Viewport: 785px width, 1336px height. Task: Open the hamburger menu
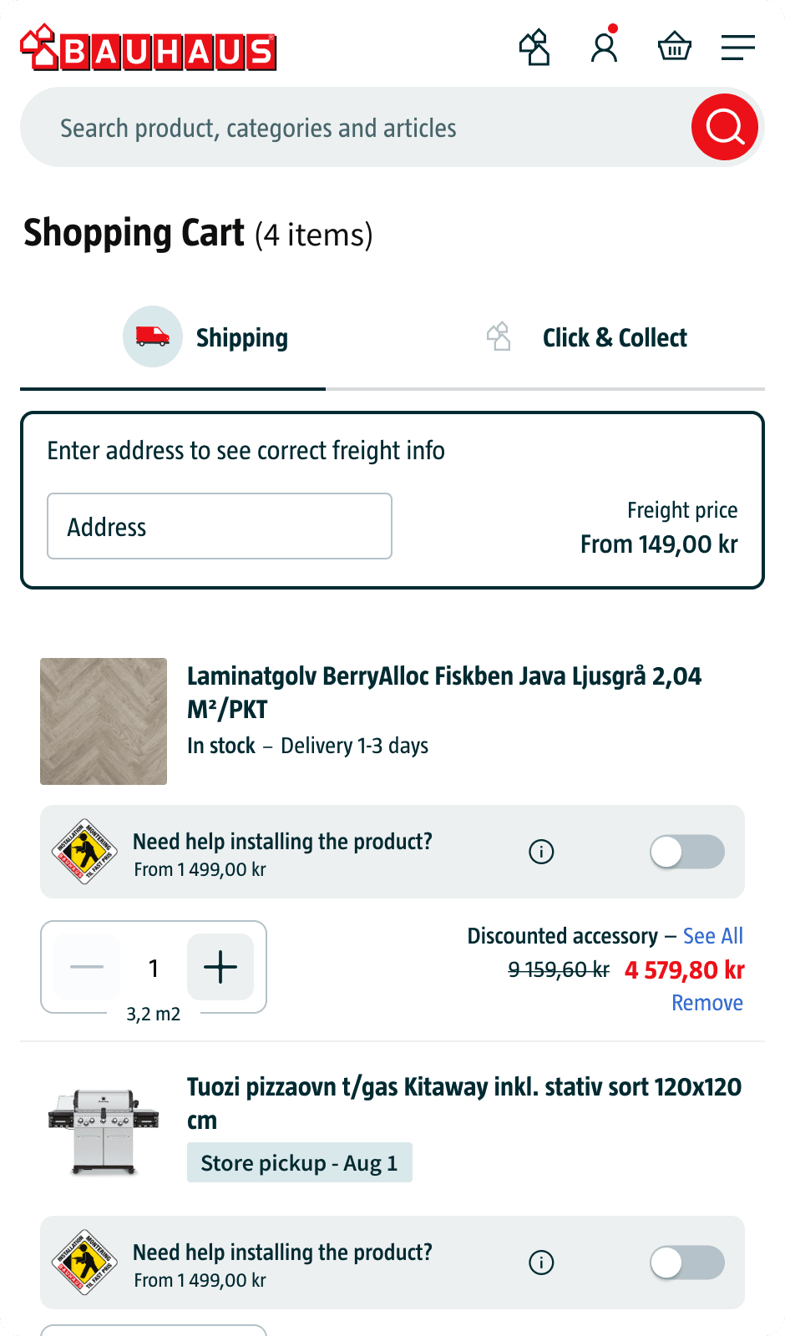pos(738,48)
